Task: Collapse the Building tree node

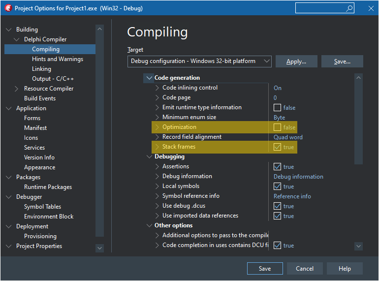Action: [x=9, y=30]
